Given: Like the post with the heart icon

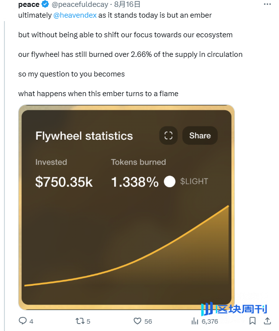Looking at the screenshot, I should click(x=137, y=321).
